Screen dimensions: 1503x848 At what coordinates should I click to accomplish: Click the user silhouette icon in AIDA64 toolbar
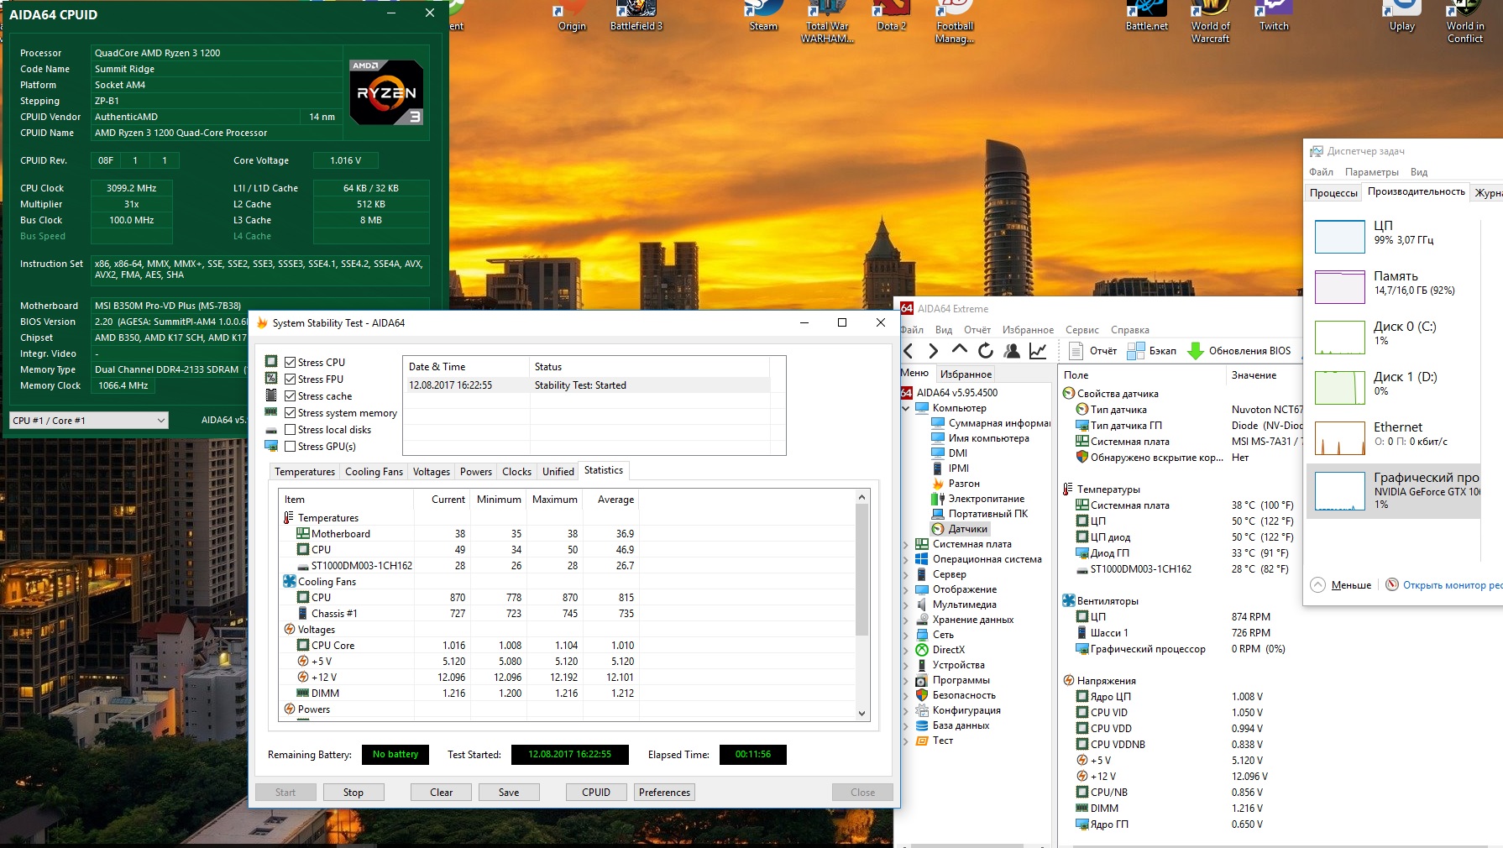point(1012,351)
